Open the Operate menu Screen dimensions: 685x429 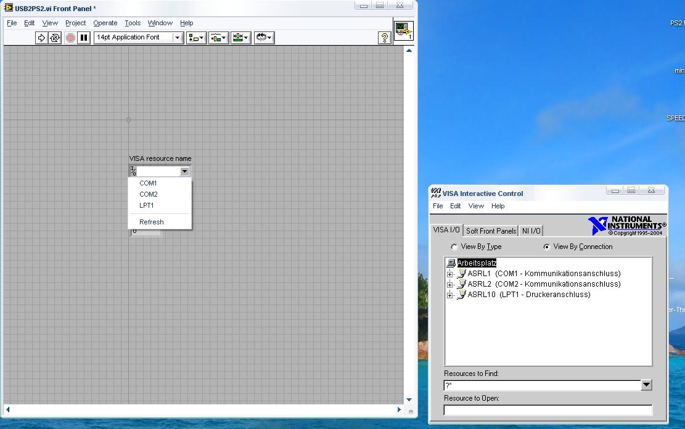point(105,23)
